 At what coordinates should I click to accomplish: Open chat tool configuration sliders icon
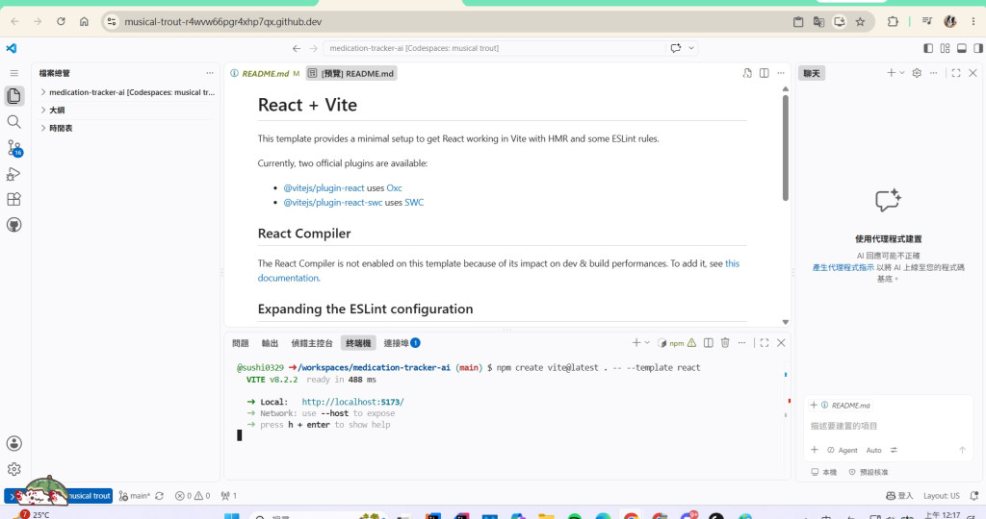[894, 450]
